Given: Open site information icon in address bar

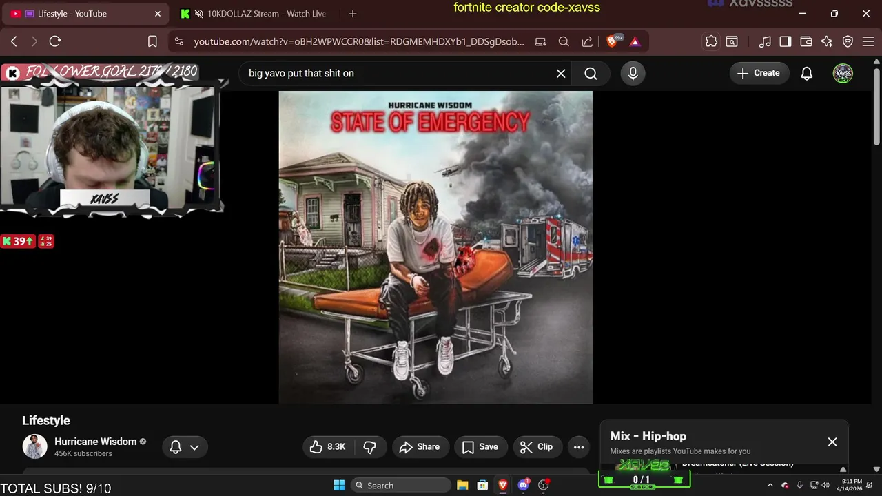Looking at the screenshot, I should click(179, 41).
